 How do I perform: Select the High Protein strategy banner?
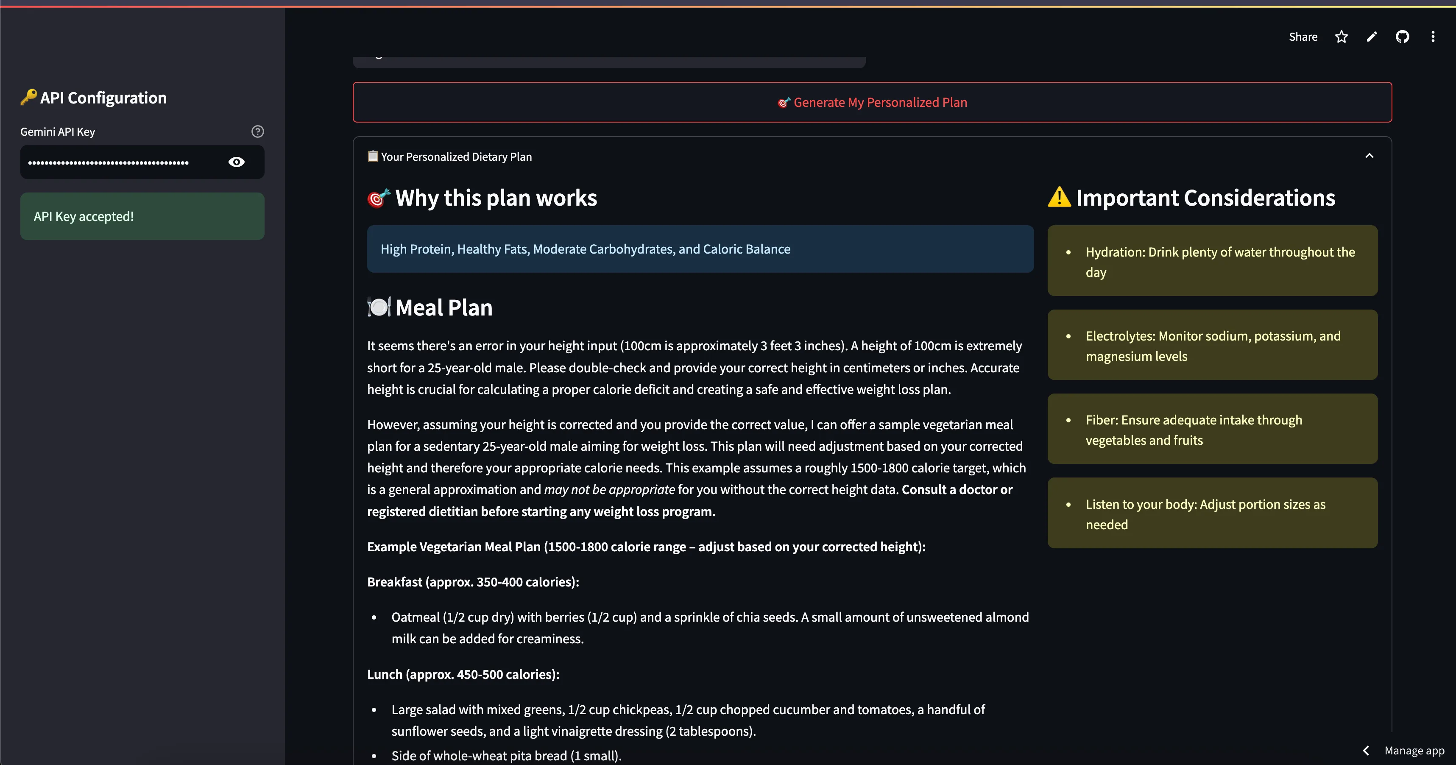700,249
